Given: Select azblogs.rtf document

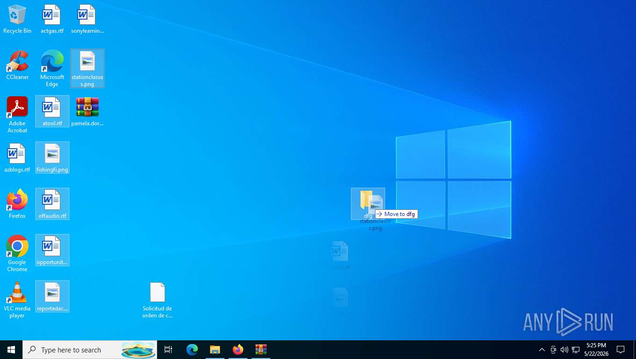Looking at the screenshot, I should pyautogui.click(x=17, y=158).
